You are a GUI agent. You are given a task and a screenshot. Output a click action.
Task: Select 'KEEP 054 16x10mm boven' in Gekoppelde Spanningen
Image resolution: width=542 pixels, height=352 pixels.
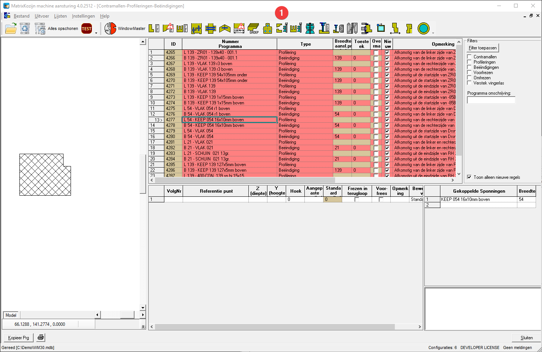479,199
